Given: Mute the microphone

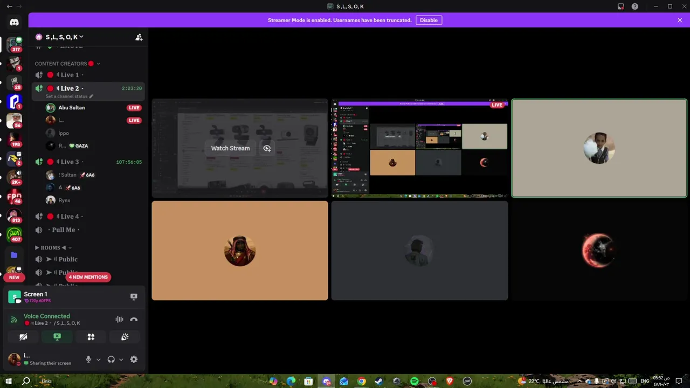Looking at the screenshot, I should pos(88,359).
